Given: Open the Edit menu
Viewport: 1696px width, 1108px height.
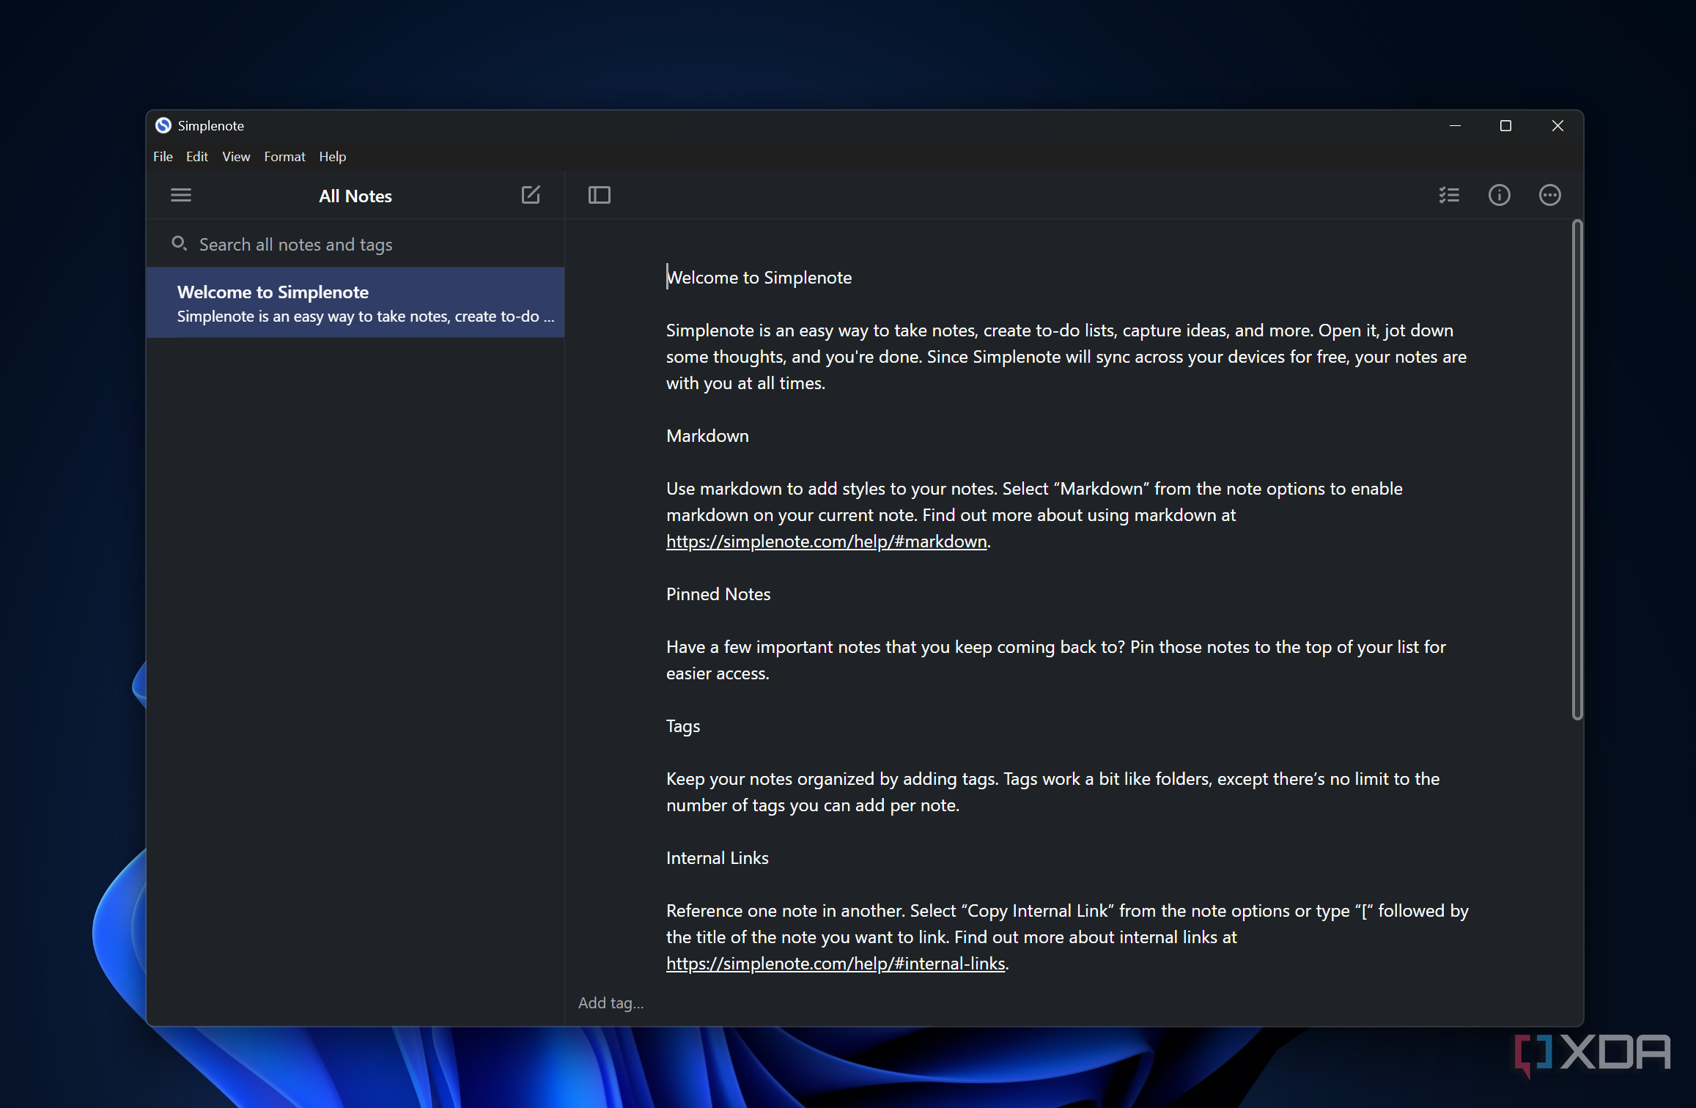Looking at the screenshot, I should [196, 157].
